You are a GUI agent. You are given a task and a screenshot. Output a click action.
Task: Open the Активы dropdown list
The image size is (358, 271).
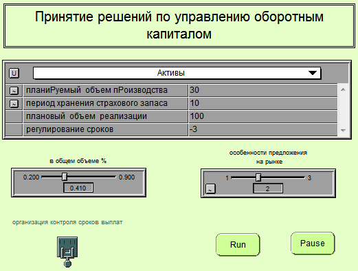[177, 73]
